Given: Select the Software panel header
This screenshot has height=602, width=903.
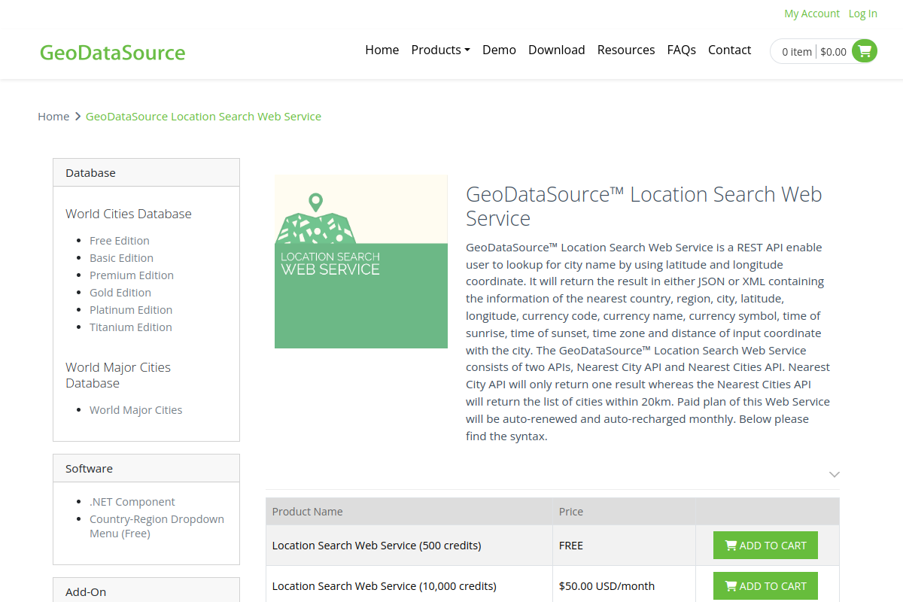Looking at the screenshot, I should pyautogui.click(x=146, y=468).
